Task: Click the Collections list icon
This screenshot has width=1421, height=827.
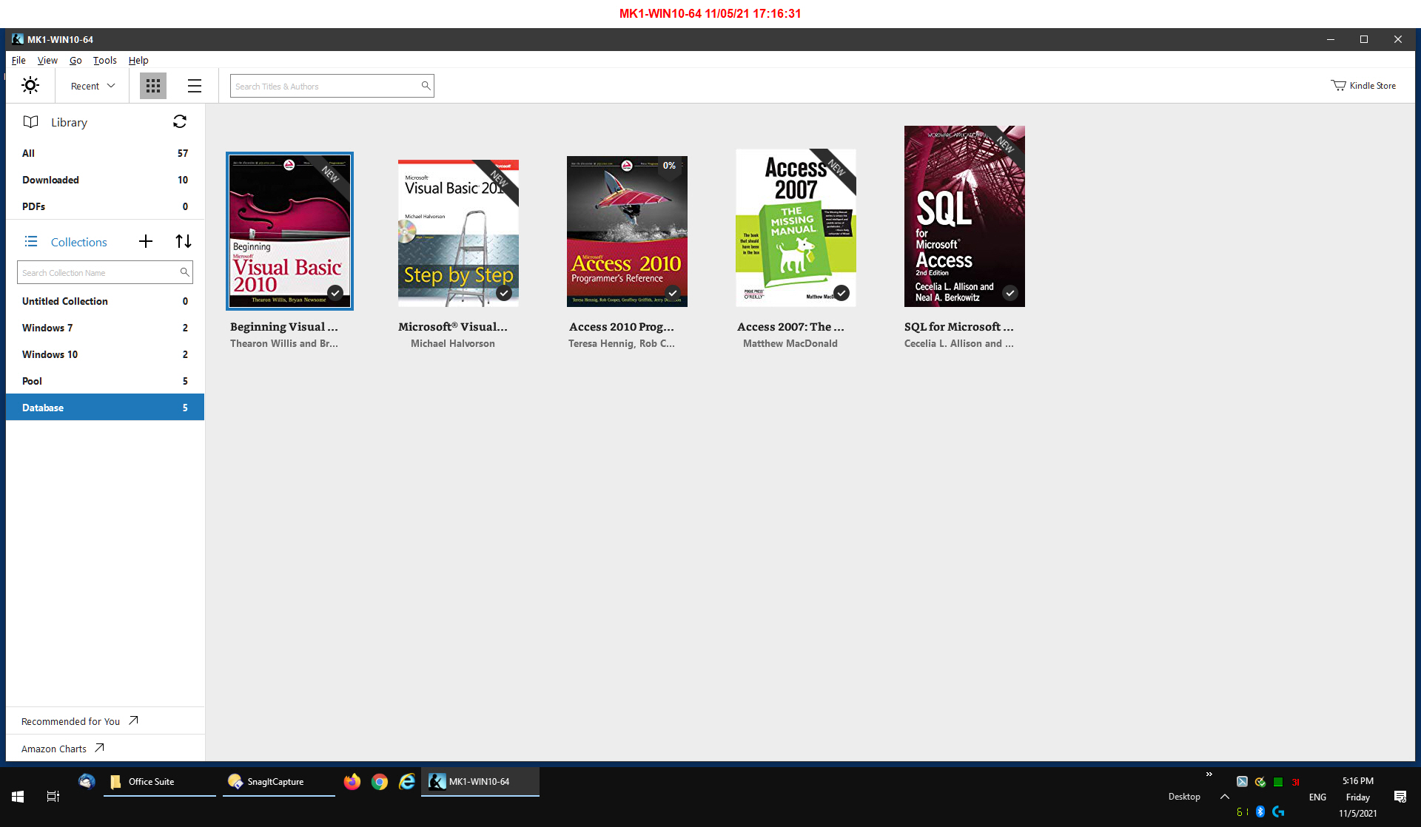Action: (31, 241)
